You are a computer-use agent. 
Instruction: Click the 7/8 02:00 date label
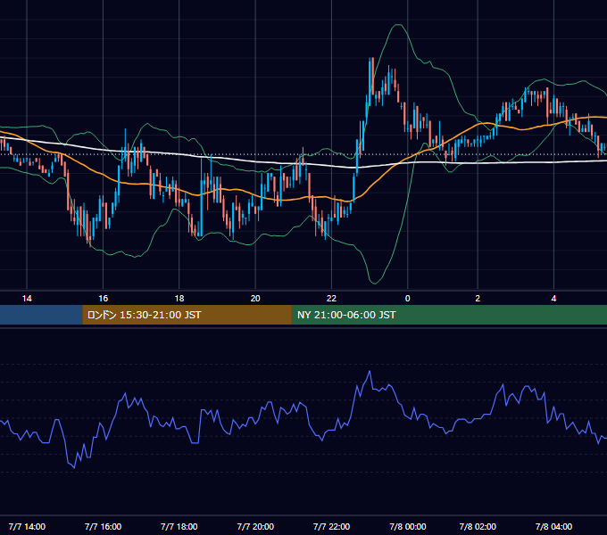478,526
